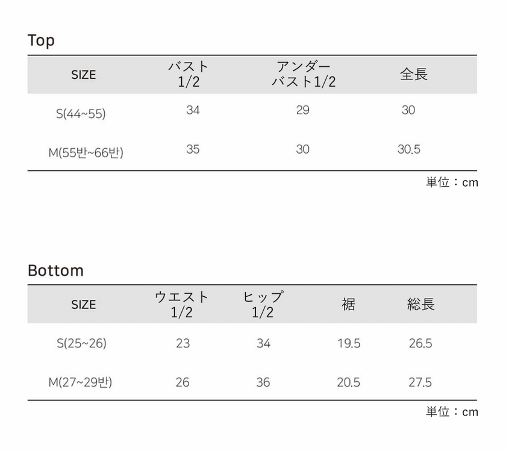
Task: Click the ヒップ 1/2 column header
Action: (263, 304)
